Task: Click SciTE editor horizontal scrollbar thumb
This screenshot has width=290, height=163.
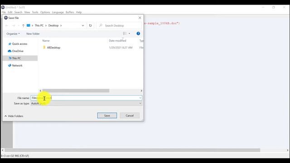Action: pyautogui.click(x=132, y=150)
